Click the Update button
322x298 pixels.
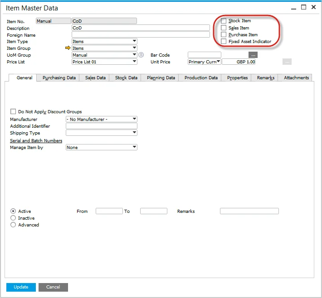(x=21, y=287)
